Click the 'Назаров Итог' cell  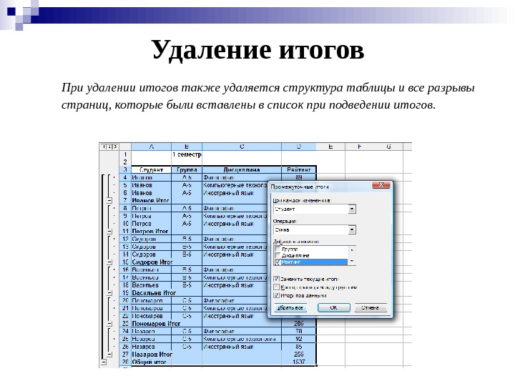coord(152,355)
